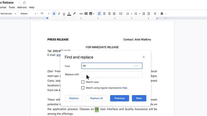Open the move to folder icon

[x=24, y=3]
